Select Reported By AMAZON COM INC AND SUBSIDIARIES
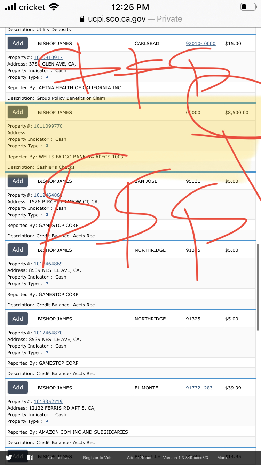 (x=68, y=432)
